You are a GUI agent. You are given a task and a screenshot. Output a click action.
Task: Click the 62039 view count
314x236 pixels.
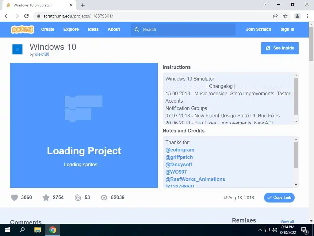117,198
